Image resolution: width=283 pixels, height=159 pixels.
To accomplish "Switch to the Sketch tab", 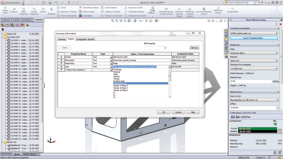I will 16,20.
